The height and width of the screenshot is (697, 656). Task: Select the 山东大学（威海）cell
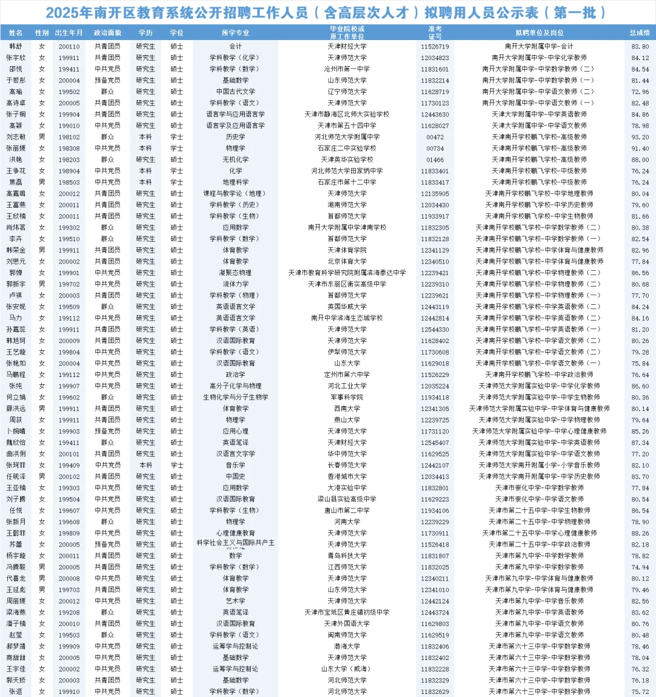[347, 669]
